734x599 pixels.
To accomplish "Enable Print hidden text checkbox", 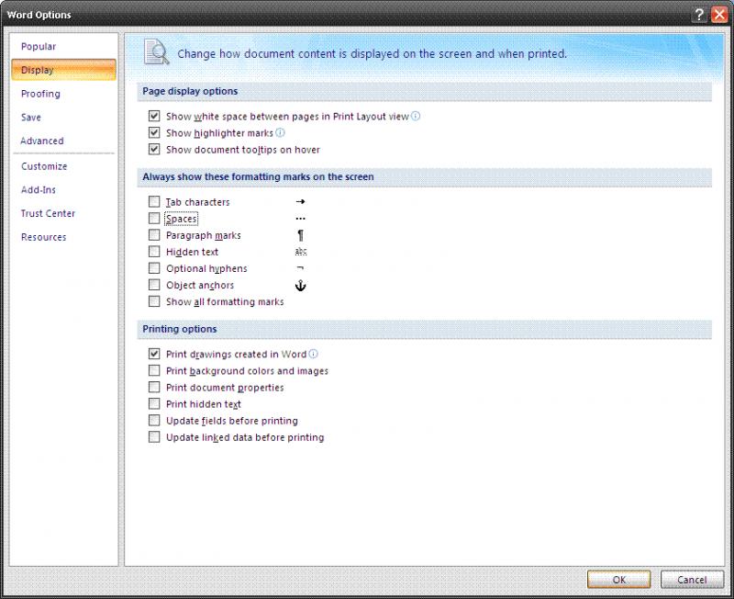I will (x=154, y=403).
